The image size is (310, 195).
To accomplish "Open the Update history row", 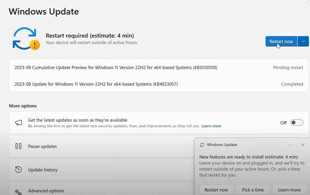I will coord(99,170).
